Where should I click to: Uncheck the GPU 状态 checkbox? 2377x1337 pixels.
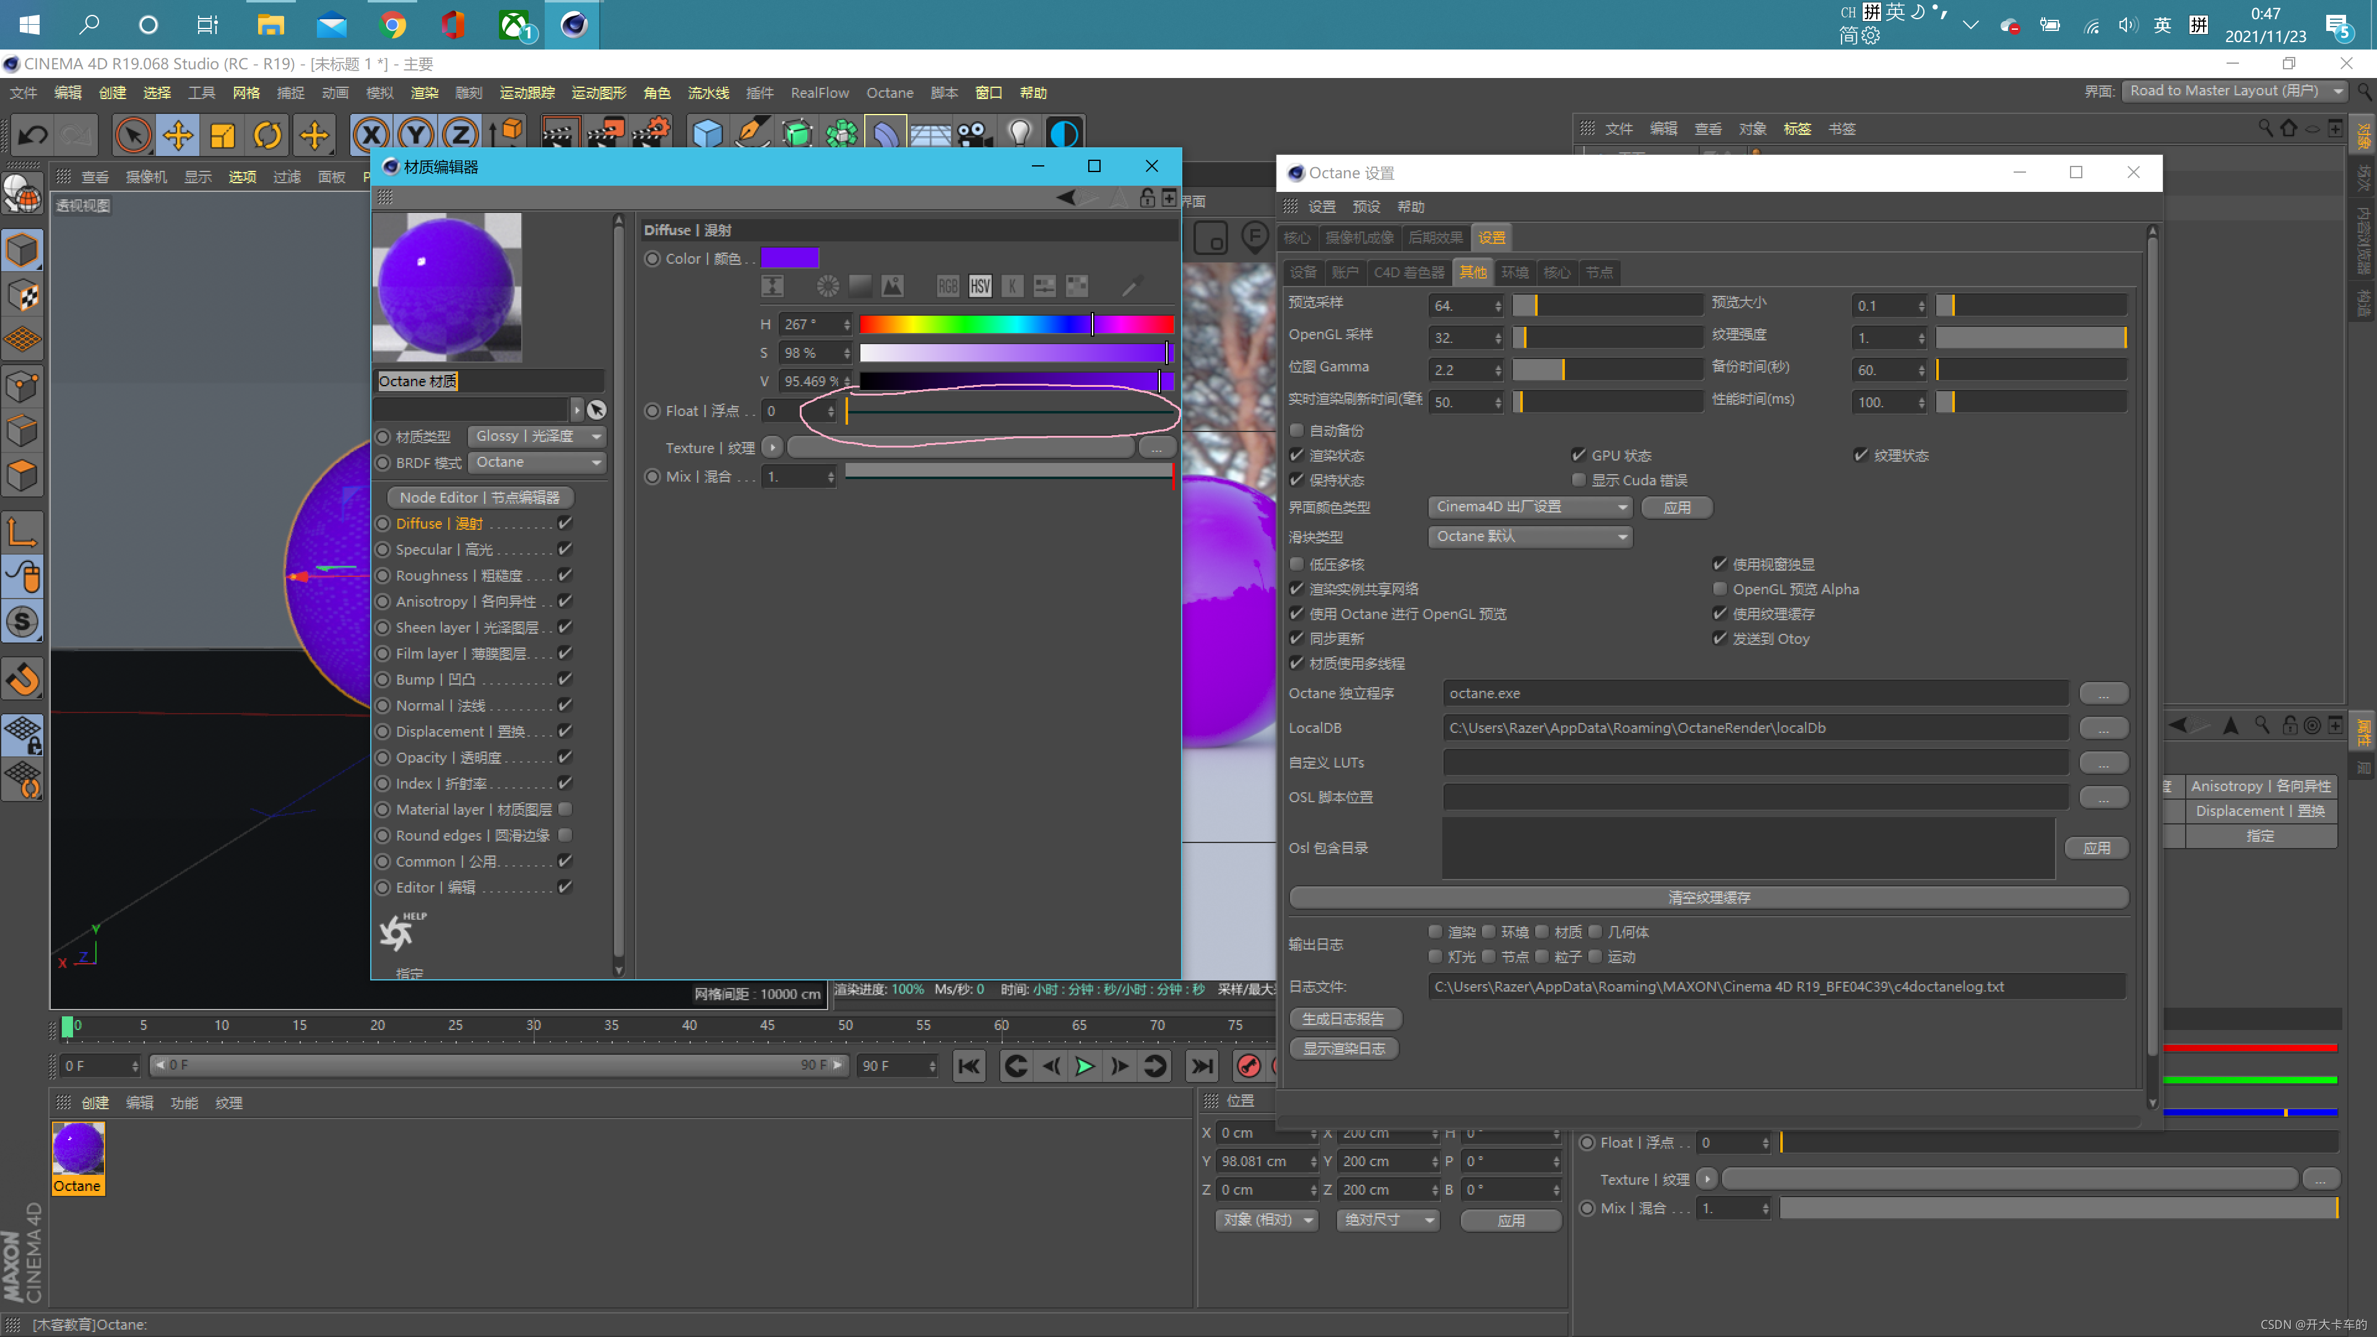pyautogui.click(x=1579, y=455)
